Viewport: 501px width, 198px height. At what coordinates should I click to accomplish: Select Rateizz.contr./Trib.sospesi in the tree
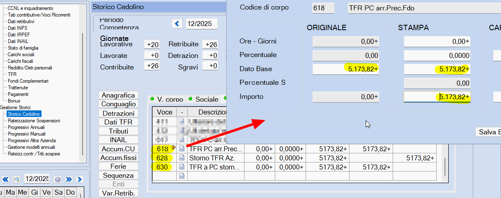34,154
